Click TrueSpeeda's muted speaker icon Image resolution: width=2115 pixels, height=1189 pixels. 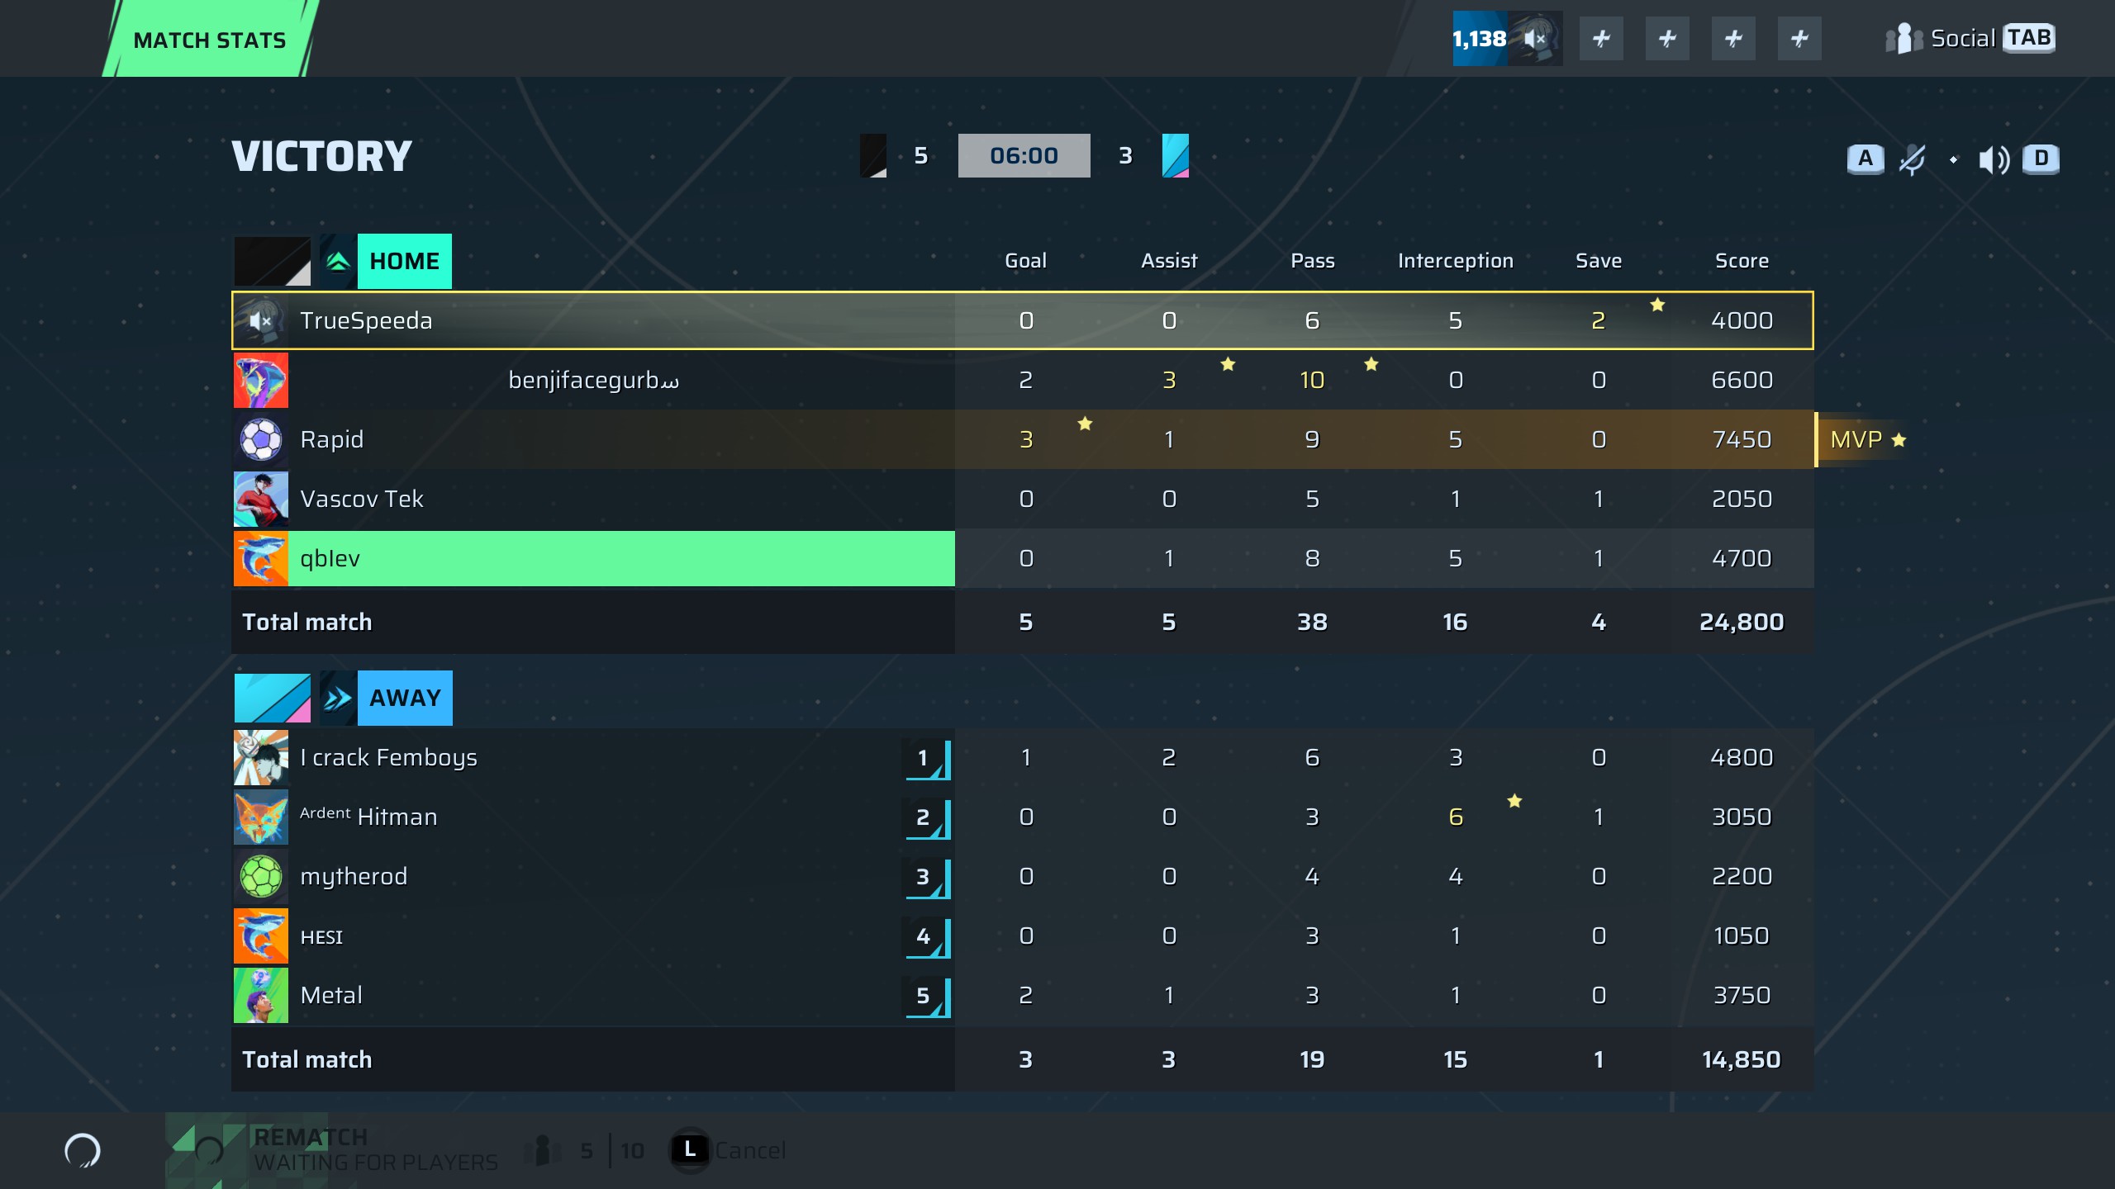[x=261, y=321]
